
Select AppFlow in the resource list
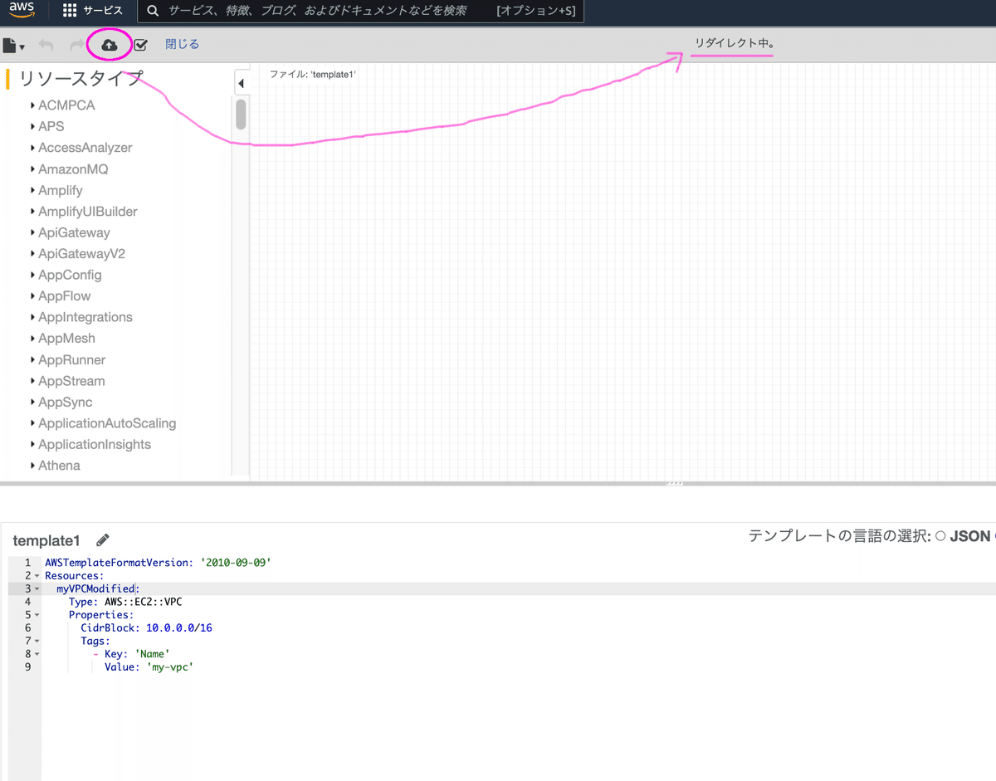[65, 296]
